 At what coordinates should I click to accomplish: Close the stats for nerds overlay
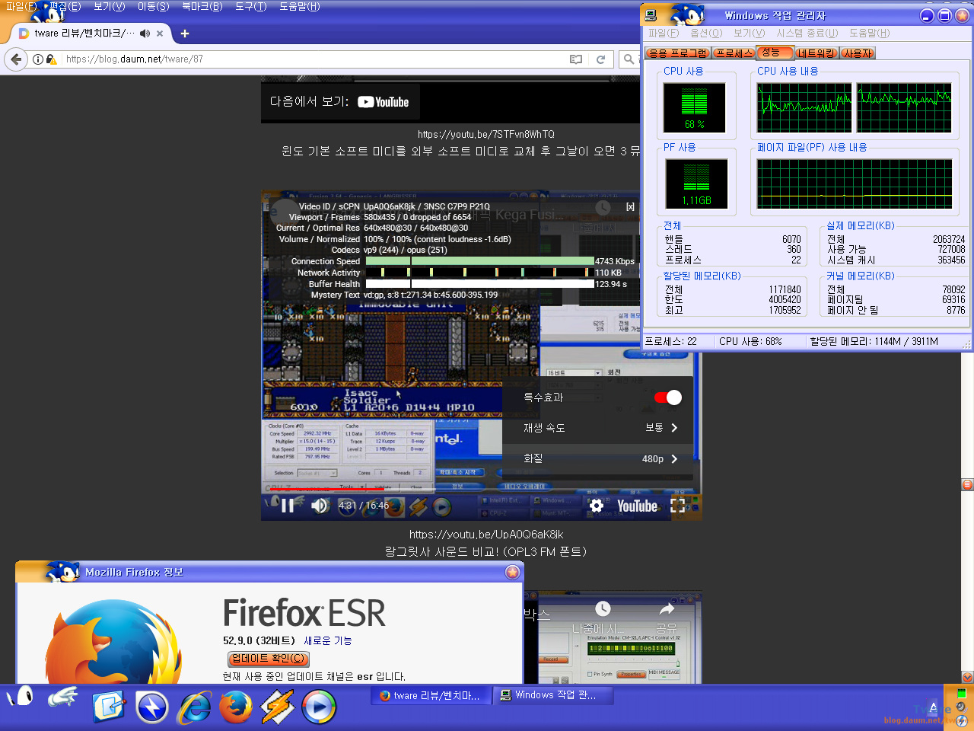(x=630, y=206)
